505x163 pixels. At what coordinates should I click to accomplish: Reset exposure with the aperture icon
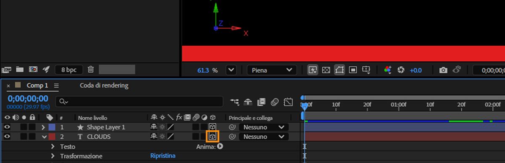tap(401, 70)
